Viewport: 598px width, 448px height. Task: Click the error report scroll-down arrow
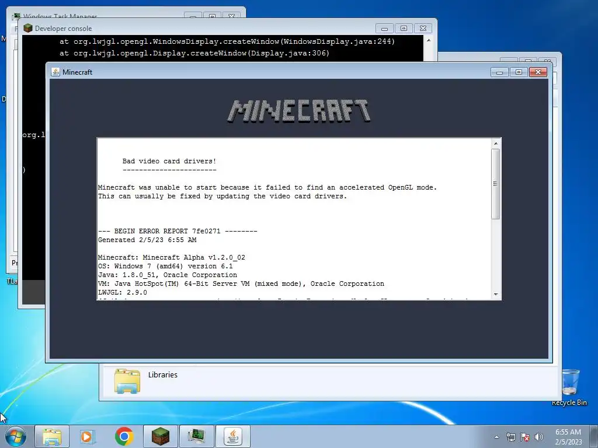496,295
